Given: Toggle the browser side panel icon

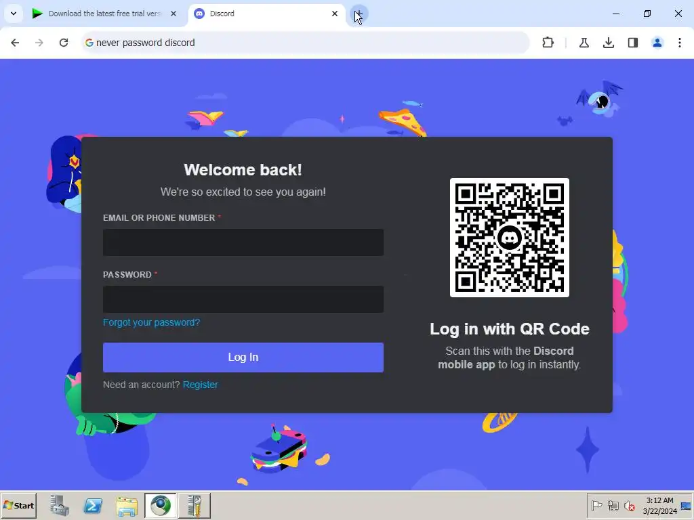Looking at the screenshot, I should [x=633, y=43].
